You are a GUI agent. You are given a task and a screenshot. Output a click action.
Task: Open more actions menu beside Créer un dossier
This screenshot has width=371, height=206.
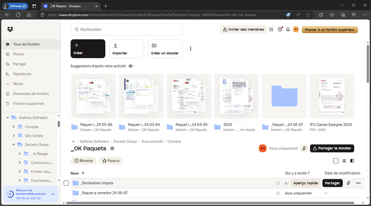click(191, 49)
